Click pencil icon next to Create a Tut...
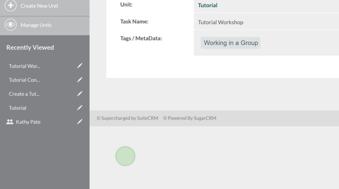Image resolution: width=339 pixels, height=189 pixels. tap(80, 94)
